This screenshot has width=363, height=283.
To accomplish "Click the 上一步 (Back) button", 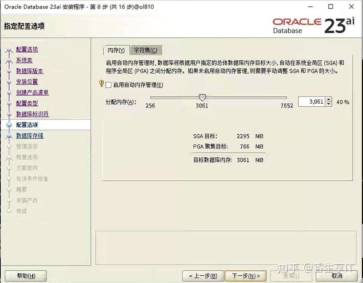I will coord(203,276).
